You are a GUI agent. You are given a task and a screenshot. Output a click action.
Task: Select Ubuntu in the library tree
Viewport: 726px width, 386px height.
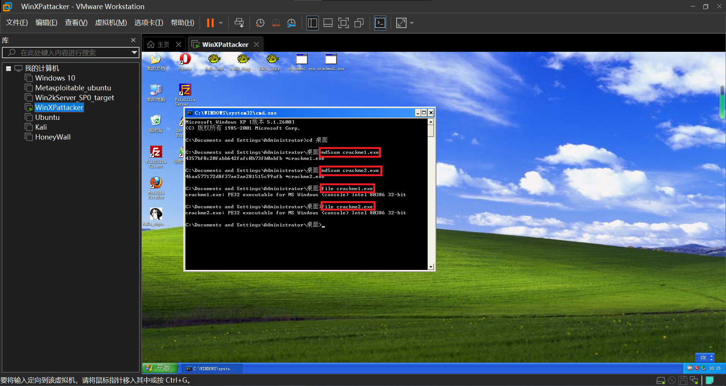pos(47,118)
